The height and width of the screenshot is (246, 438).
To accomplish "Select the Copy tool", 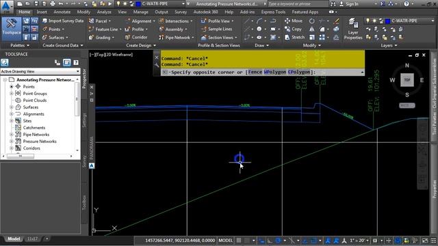I will (293, 29).
